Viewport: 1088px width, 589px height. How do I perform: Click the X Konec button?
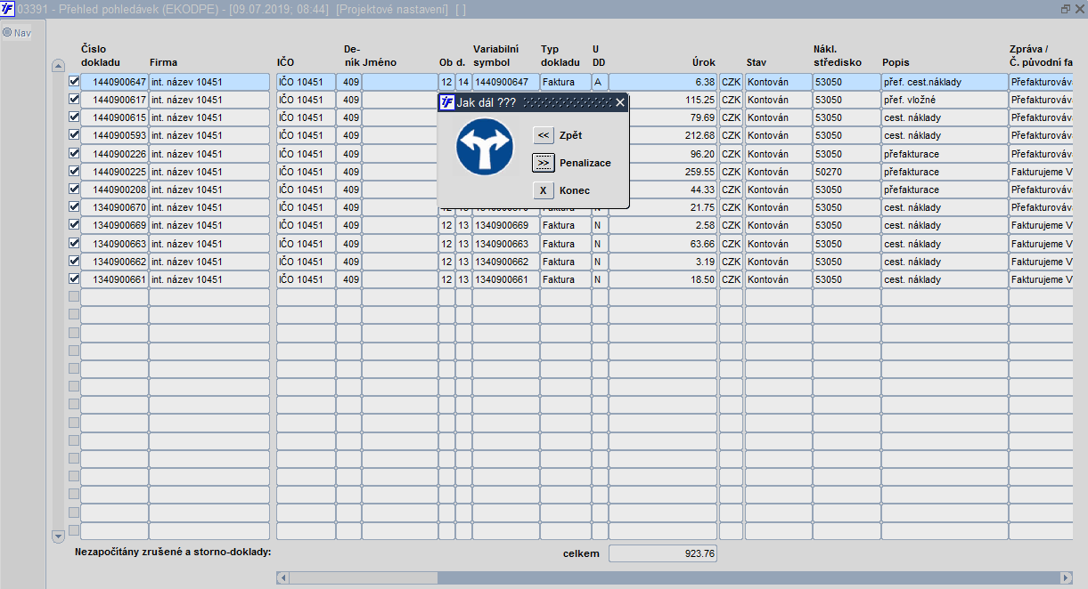(x=544, y=190)
